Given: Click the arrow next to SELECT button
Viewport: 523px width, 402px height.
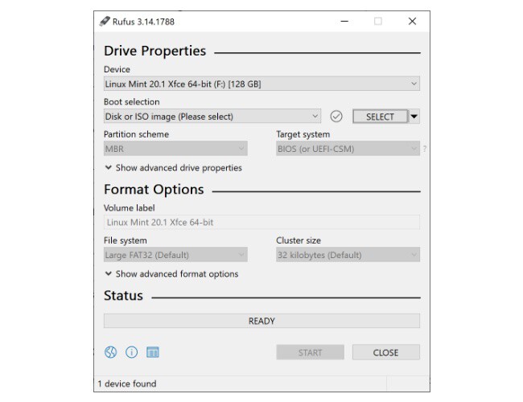Looking at the screenshot, I should (414, 117).
